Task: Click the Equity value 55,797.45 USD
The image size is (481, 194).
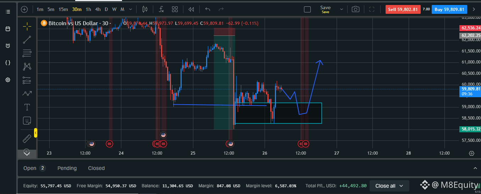Action: pos(56,186)
